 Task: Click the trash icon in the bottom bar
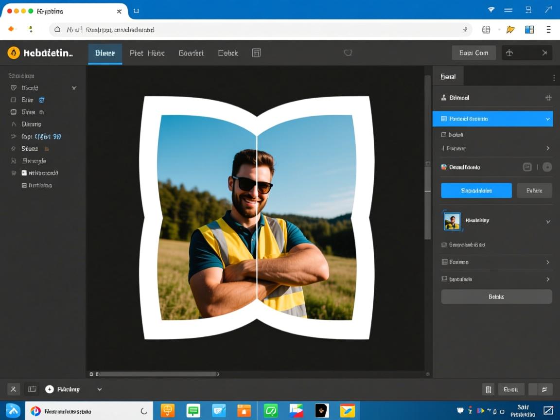coord(488,389)
